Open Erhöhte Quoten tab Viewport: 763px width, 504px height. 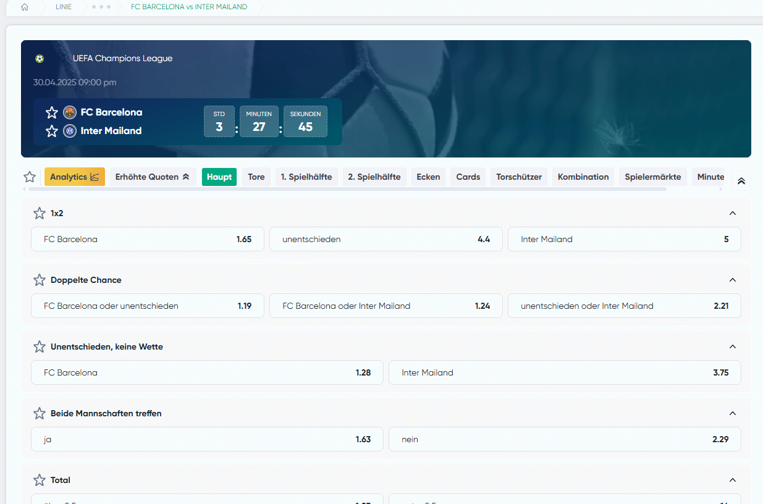pyautogui.click(x=153, y=177)
